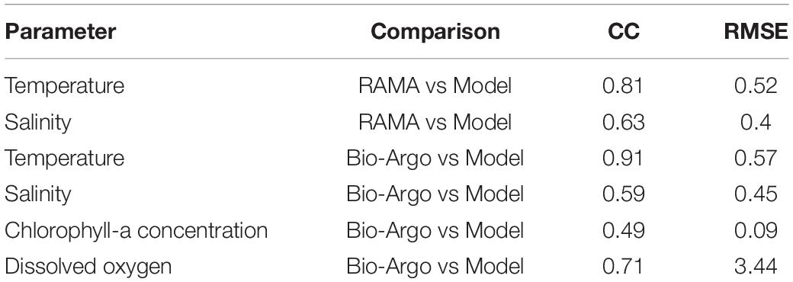Select the RMSE value 3.44
Screen dimensions: 793x282
tap(756, 266)
